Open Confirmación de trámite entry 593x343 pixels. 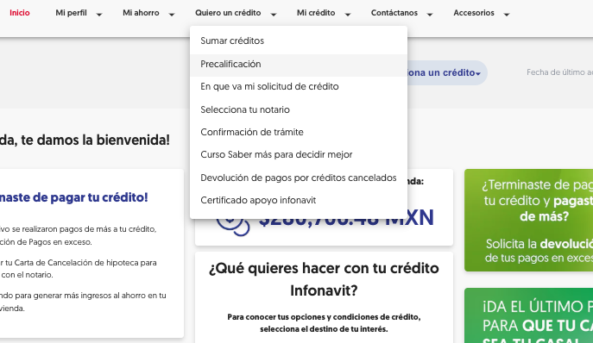[299, 132]
